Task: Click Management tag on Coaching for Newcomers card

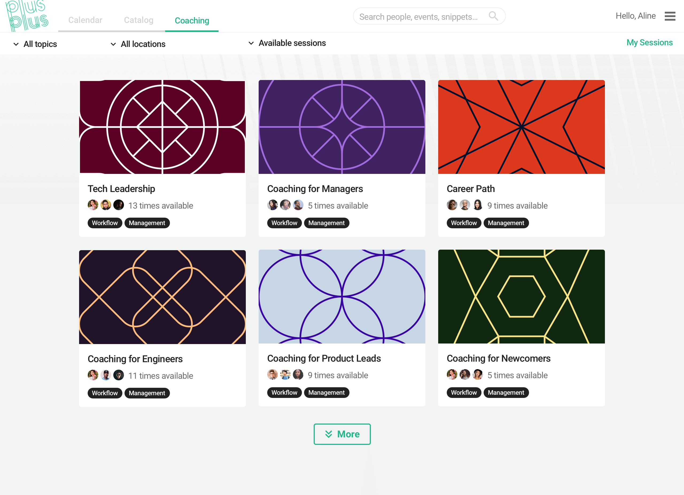Action: point(506,392)
